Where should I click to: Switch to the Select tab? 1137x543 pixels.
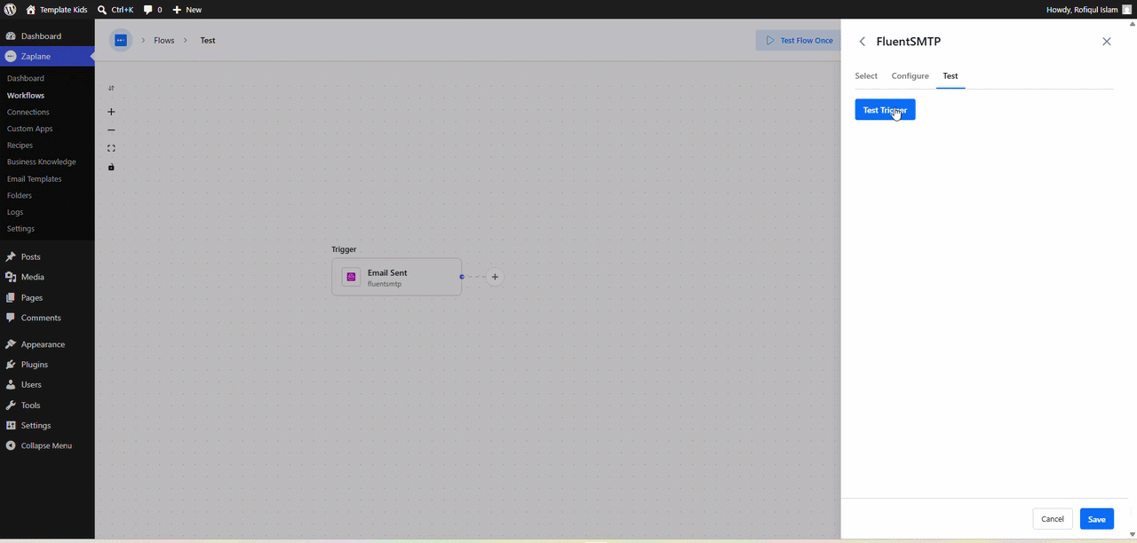(866, 75)
